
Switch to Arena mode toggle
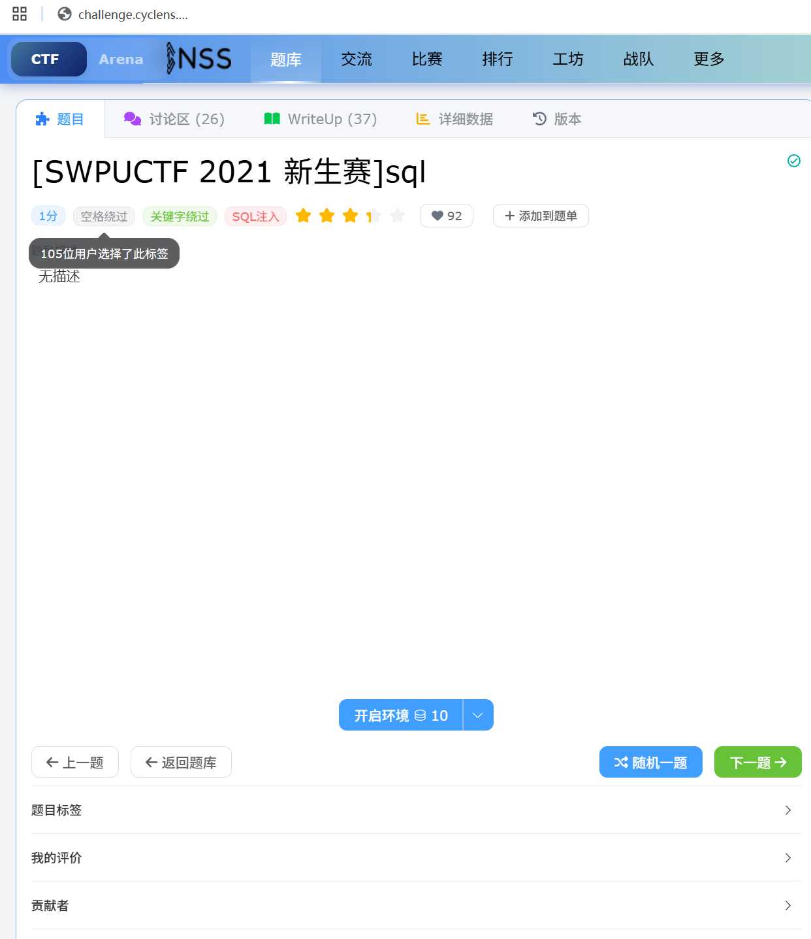coord(121,59)
